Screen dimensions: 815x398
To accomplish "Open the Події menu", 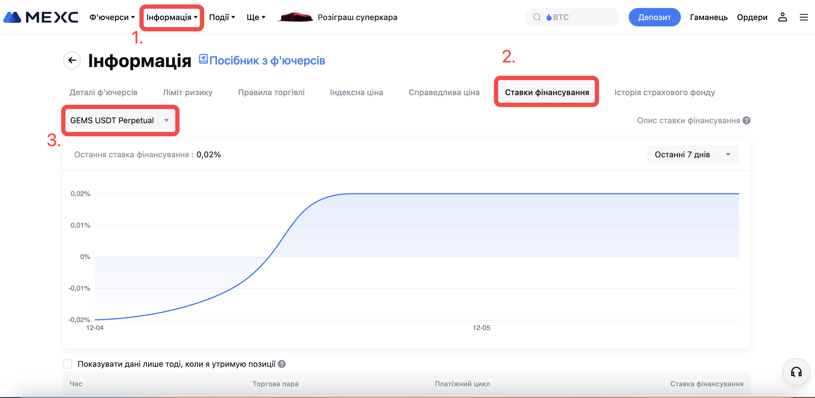I will point(222,17).
